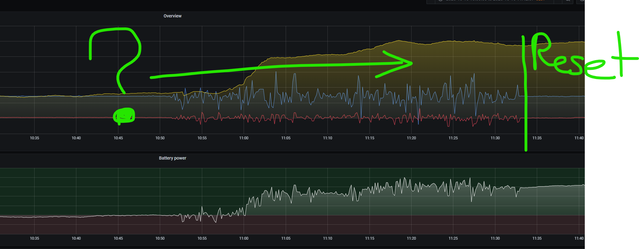
Task: Click the 11:20 label on Battery power axis
Action: coord(411,238)
